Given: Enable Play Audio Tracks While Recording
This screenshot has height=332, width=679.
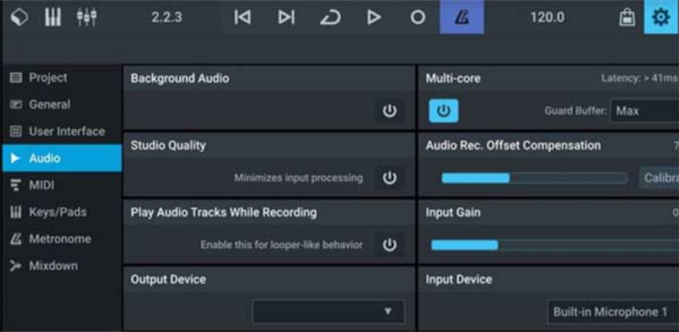Looking at the screenshot, I should pos(390,245).
